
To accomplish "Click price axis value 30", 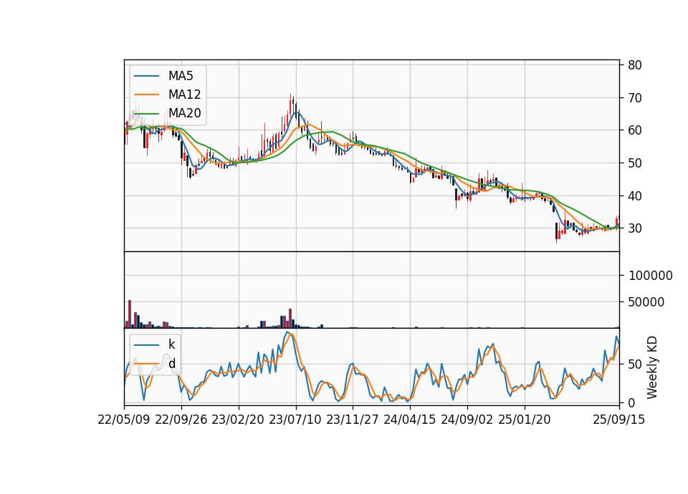I will [x=635, y=228].
